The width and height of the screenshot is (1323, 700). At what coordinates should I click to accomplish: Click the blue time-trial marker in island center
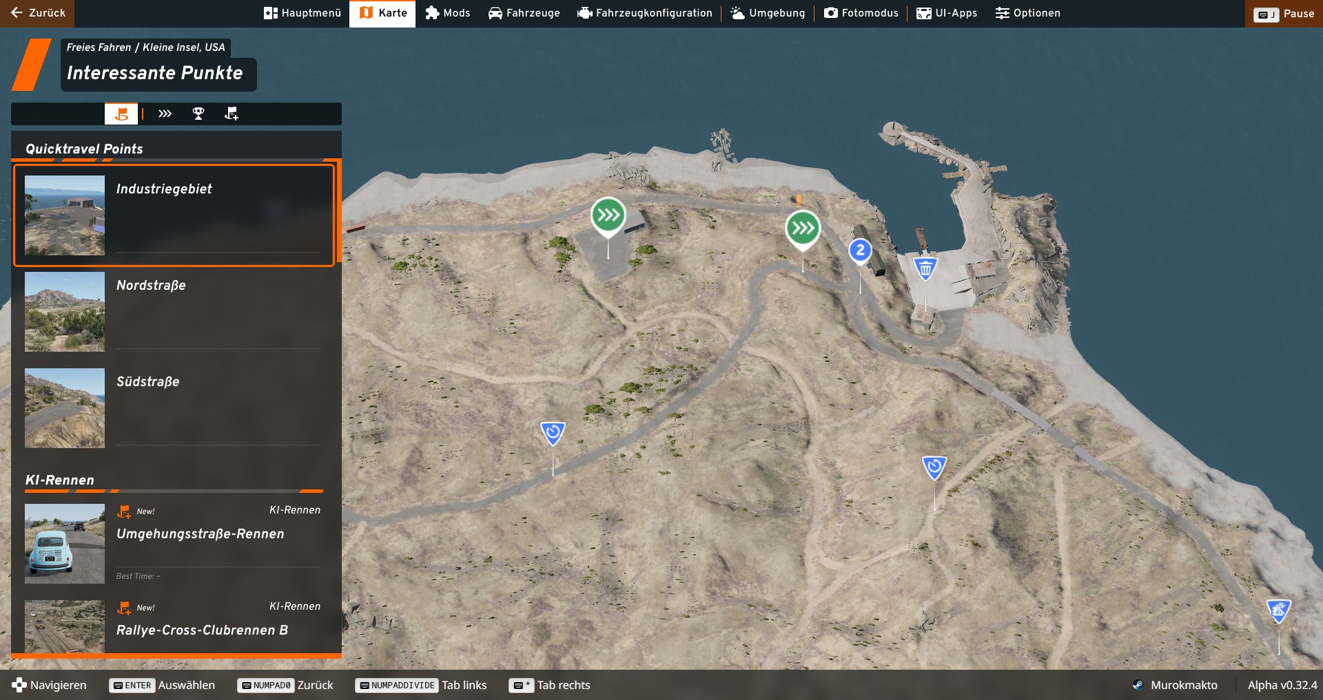pos(934,467)
